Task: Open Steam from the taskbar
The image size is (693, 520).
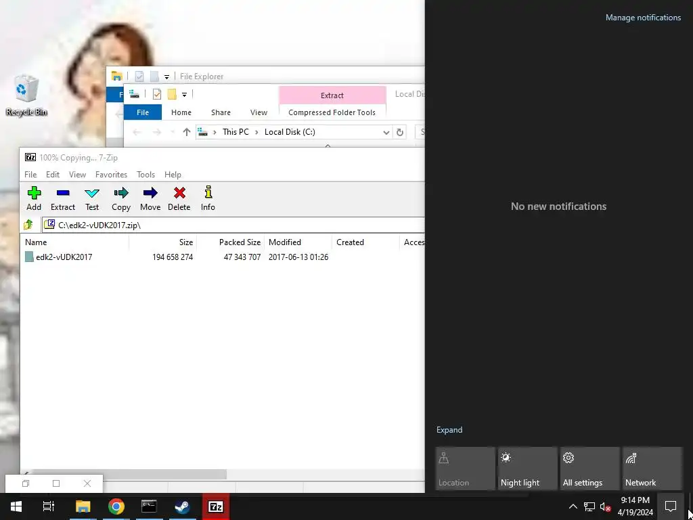Action: 182,506
